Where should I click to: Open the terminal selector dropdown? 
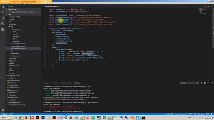[x=189, y=83]
